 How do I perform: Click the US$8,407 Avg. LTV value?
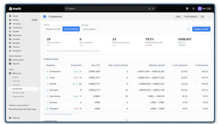point(185,39)
